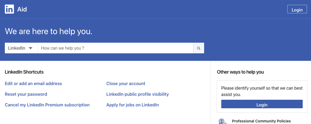
Task: Click the "Aid" title in header
Action: coord(22,9)
